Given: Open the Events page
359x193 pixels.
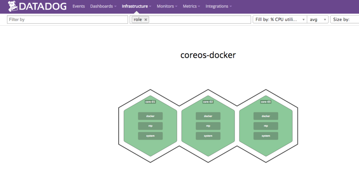Looking at the screenshot, I should click(x=79, y=6).
